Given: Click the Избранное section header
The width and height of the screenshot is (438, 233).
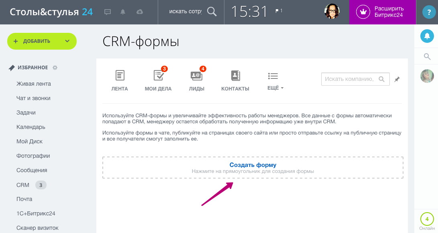Looking at the screenshot, I should pyautogui.click(x=33, y=67).
